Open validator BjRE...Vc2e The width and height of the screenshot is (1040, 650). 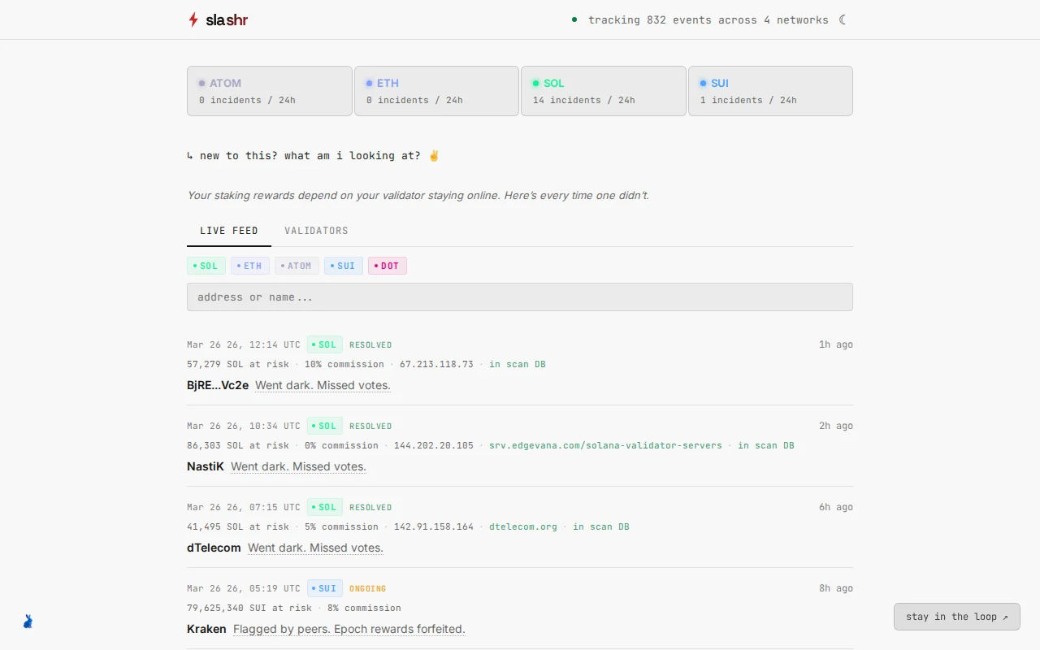pos(218,385)
